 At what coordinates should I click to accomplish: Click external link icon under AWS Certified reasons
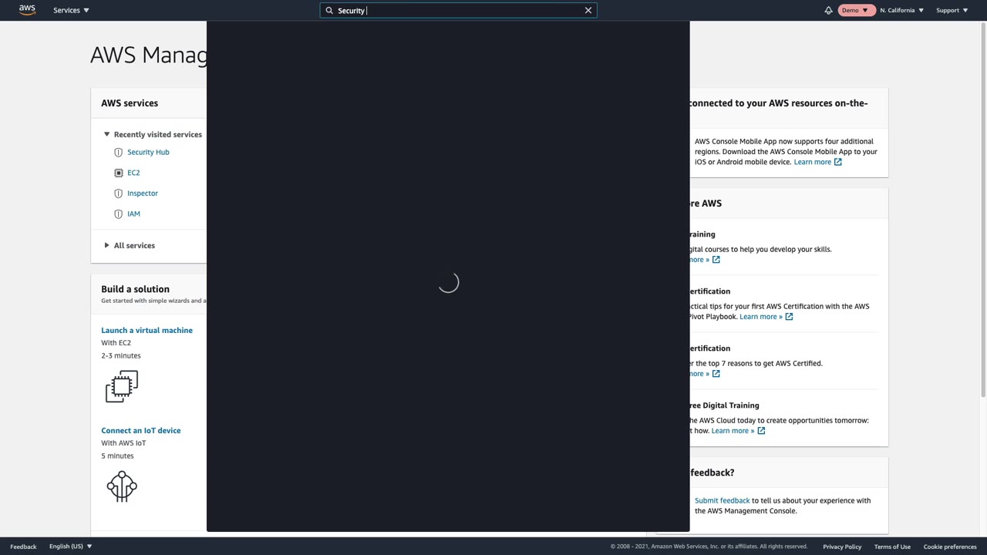coord(716,374)
